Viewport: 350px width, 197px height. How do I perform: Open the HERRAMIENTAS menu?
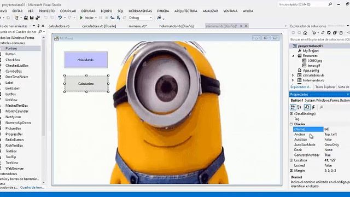(x=140, y=11)
